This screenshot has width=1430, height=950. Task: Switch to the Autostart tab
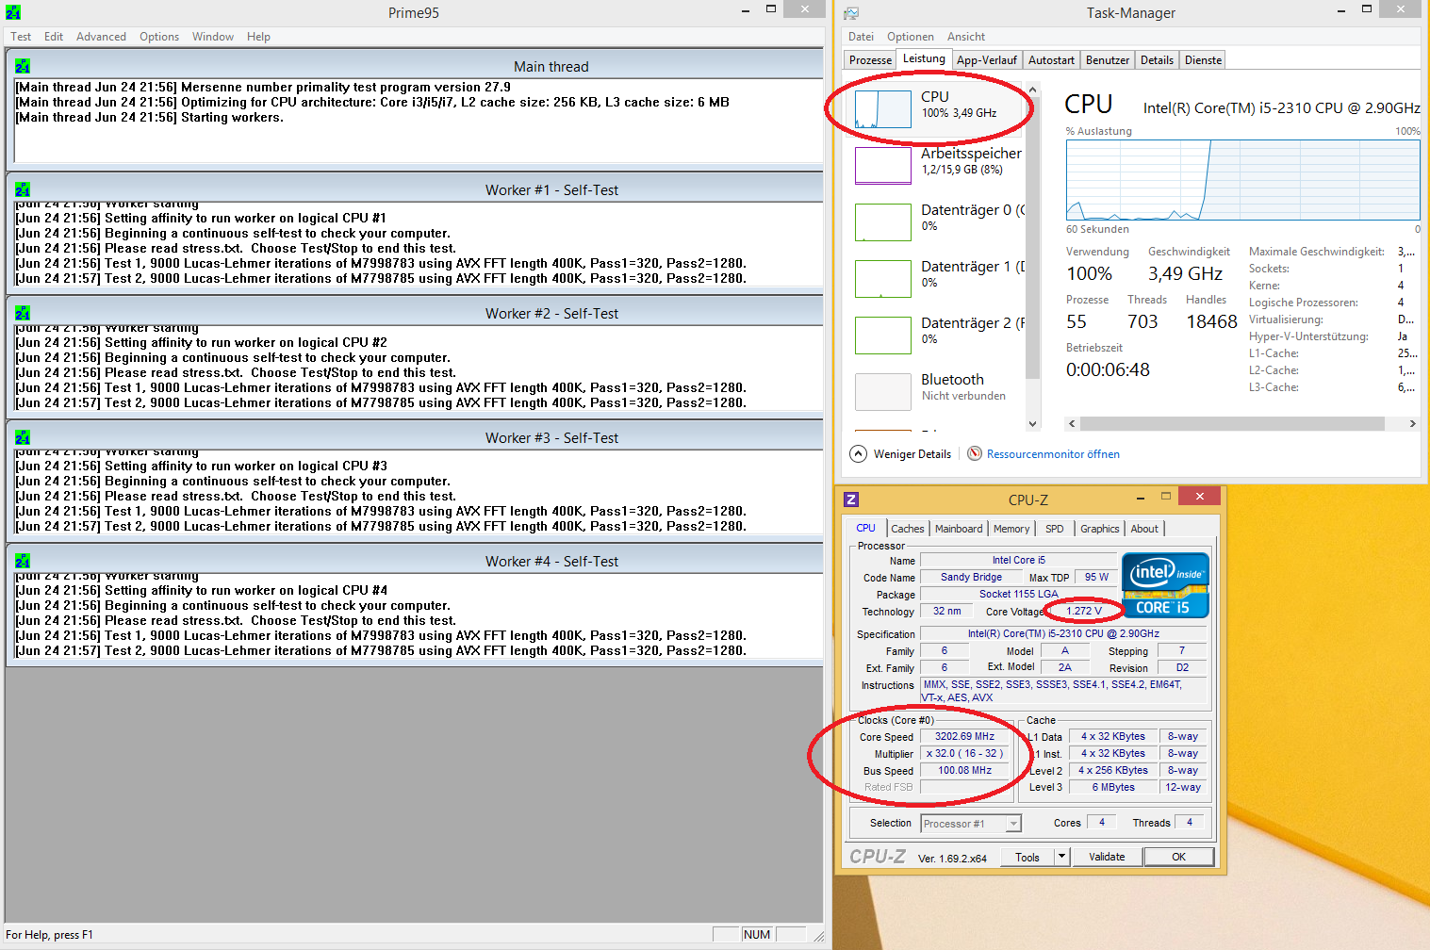point(1051,60)
